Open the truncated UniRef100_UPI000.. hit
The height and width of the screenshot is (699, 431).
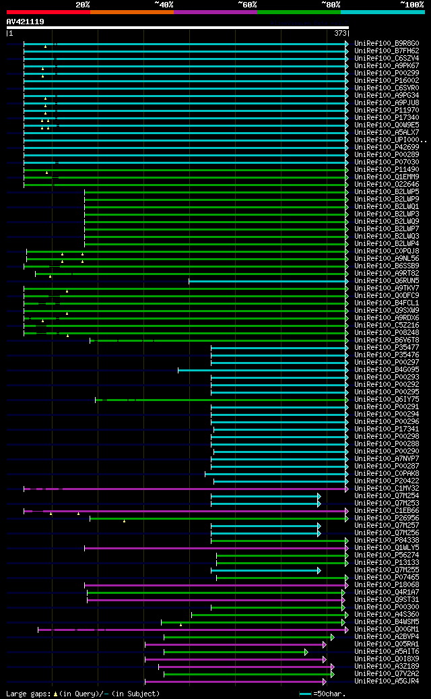pyautogui.click(x=391, y=140)
